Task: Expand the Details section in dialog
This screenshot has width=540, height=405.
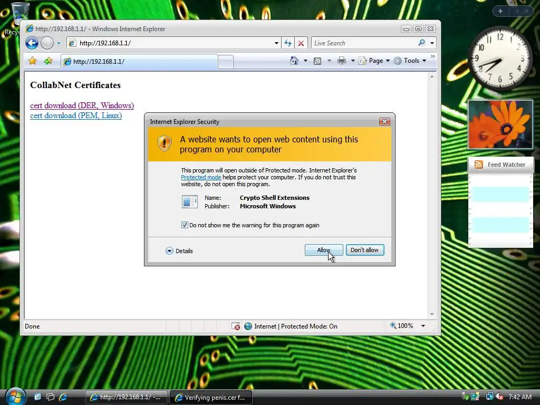Action: click(179, 250)
